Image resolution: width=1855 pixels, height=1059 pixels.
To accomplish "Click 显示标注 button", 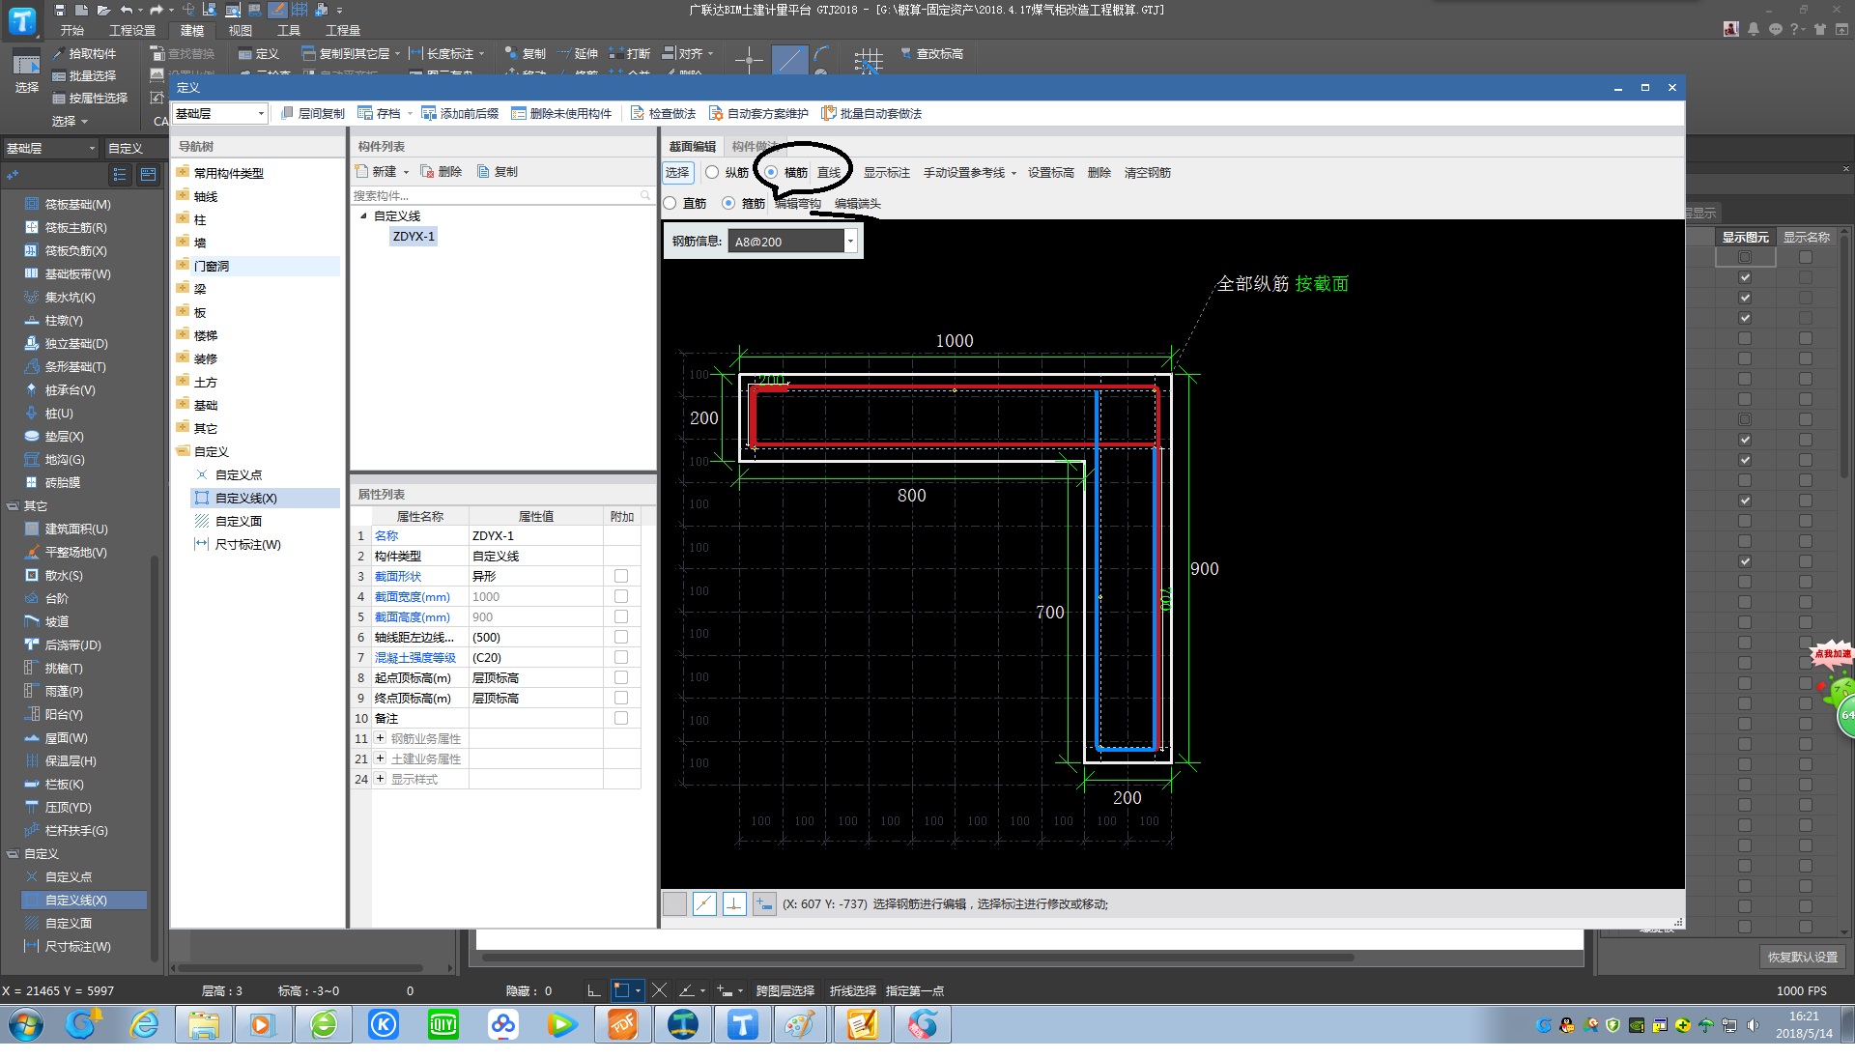I will pyautogui.click(x=887, y=173).
